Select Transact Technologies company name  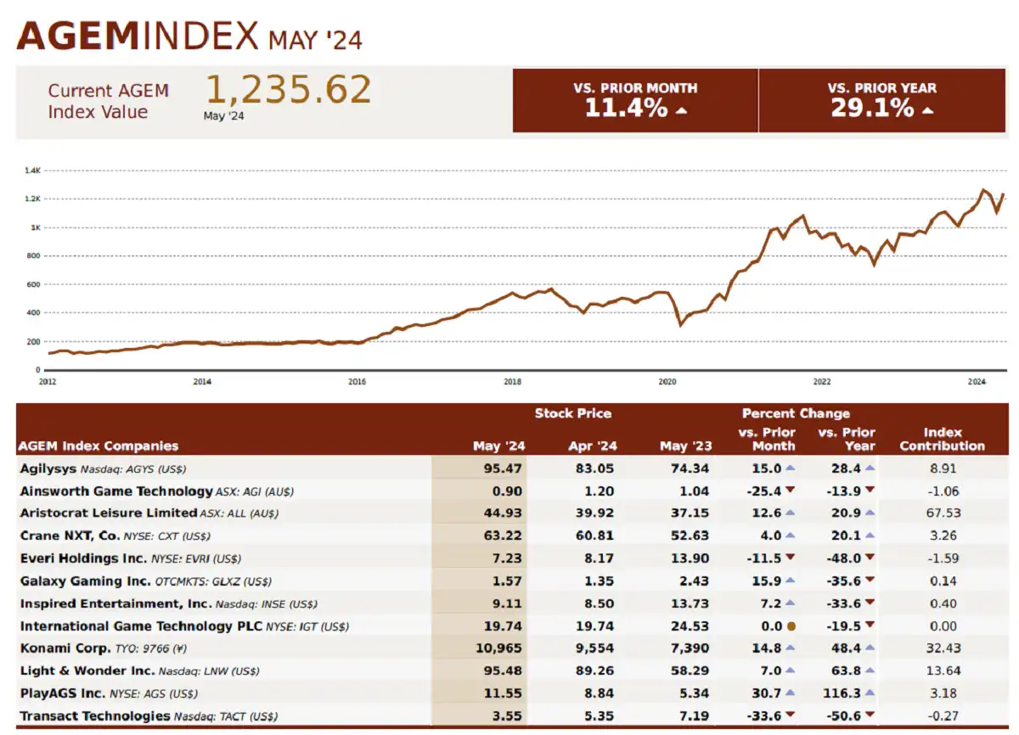[x=95, y=716]
